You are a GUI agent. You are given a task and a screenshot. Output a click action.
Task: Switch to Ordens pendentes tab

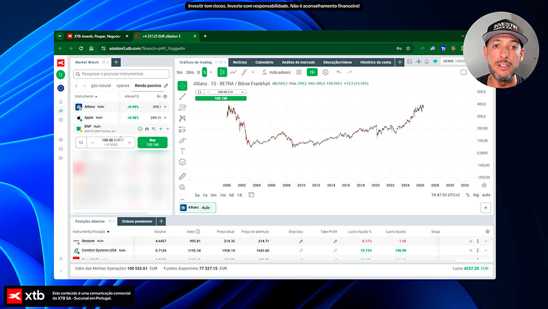coord(137,222)
